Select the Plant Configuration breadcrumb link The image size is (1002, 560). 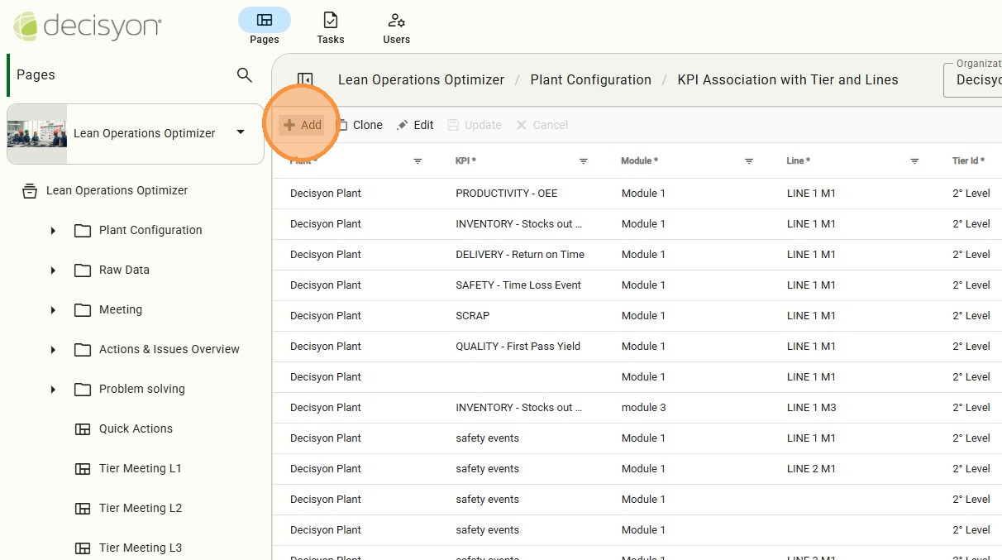590,80
